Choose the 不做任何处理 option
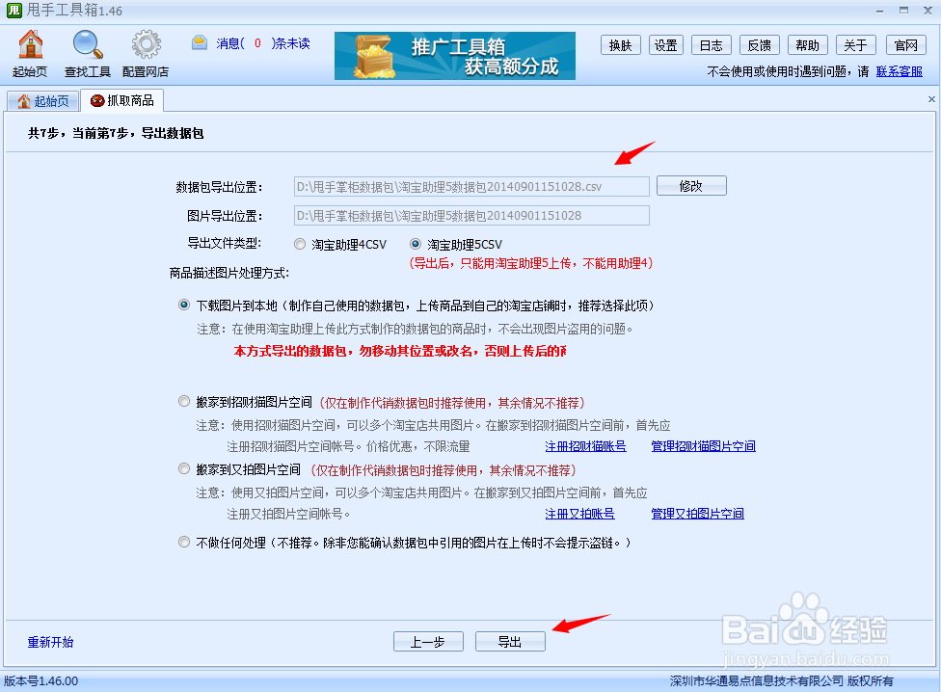This screenshot has height=692, width=941. click(x=184, y=542)
